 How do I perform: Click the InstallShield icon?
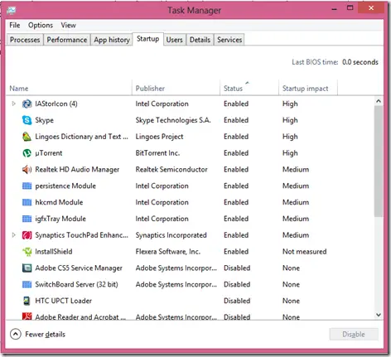(27, 252)
